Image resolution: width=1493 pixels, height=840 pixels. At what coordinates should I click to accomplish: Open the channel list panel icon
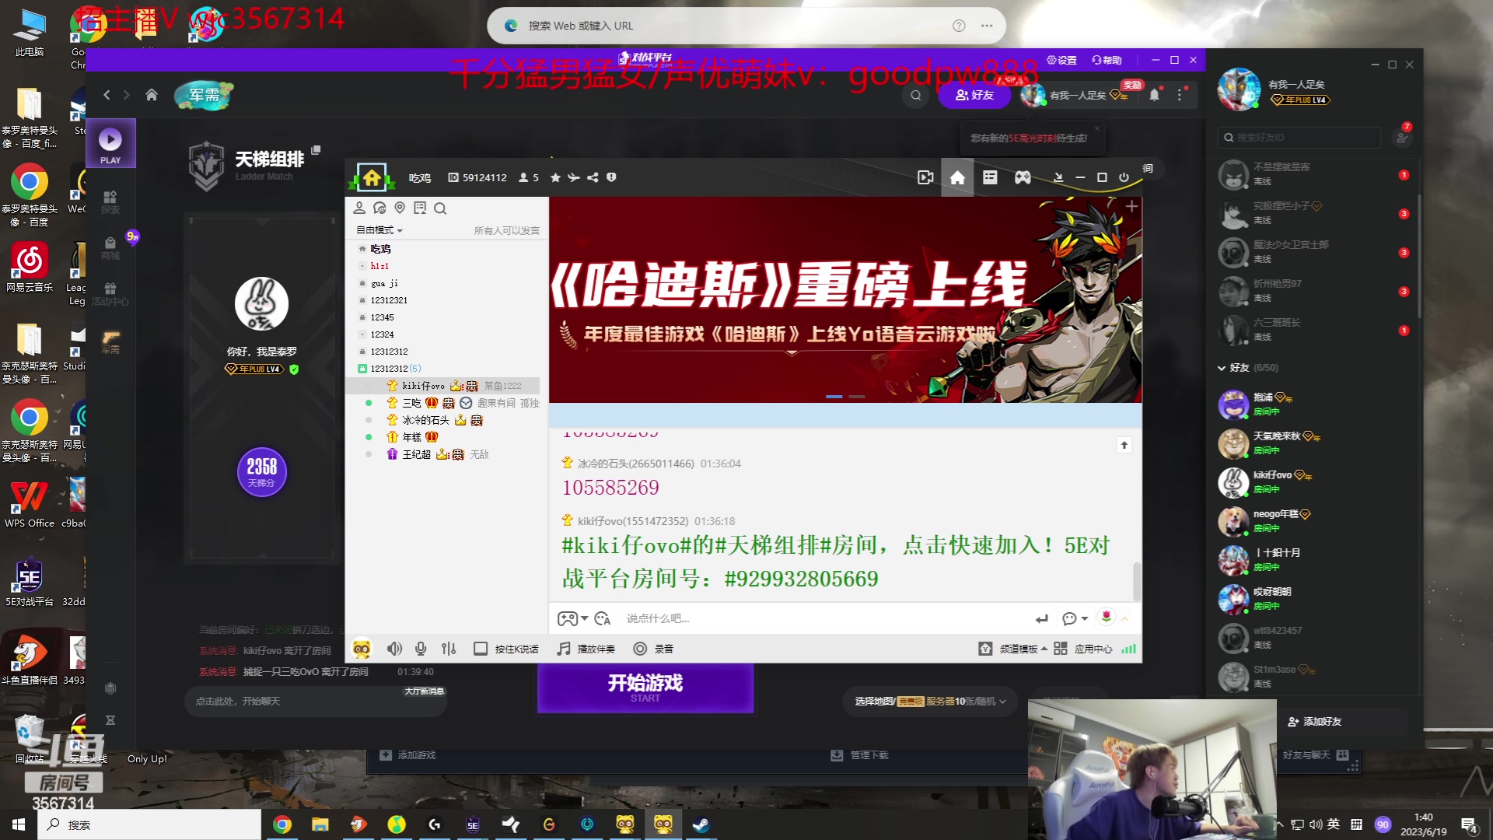click(990, 177)
